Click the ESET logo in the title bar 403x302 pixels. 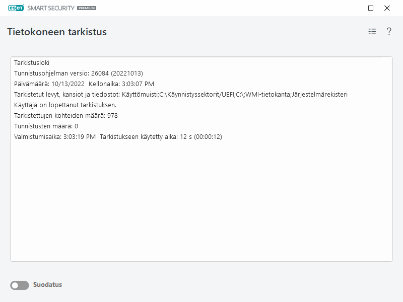click(x=16, y=8)
